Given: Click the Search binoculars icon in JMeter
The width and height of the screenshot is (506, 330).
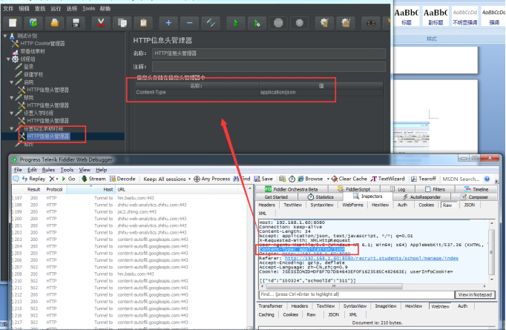Looking at the screenshot, I should (x=371, y=23).
